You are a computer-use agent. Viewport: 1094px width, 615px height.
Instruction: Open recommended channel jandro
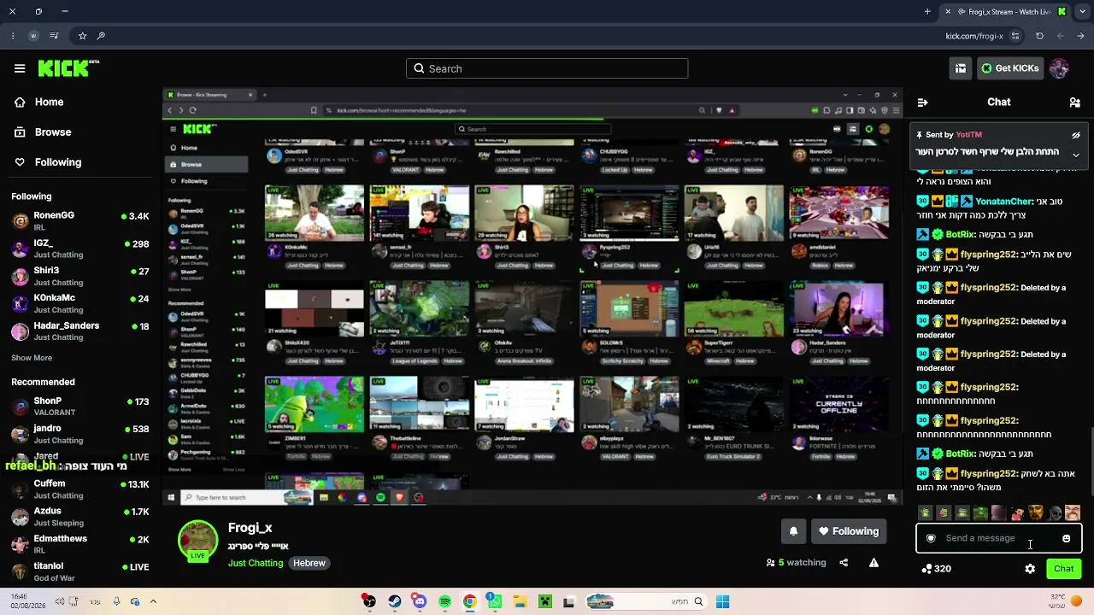click(x=81, y=434)
